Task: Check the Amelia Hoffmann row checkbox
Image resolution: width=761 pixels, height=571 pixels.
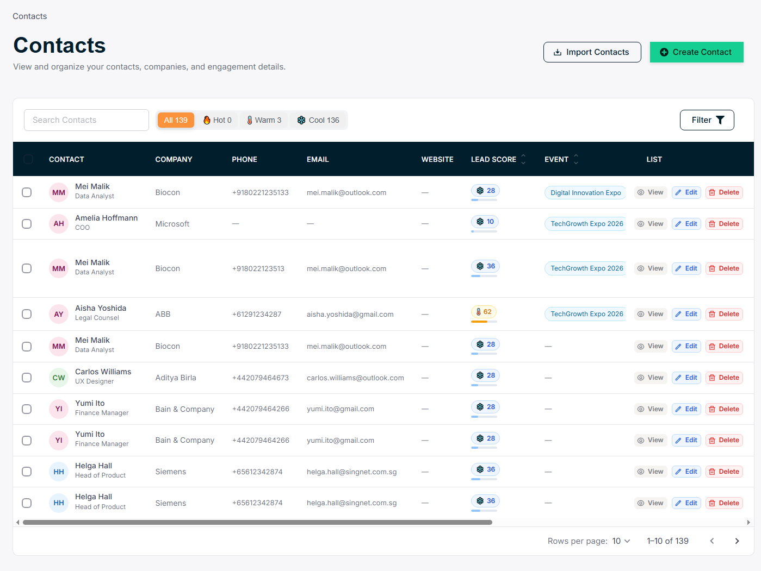Action: point(27,224)
